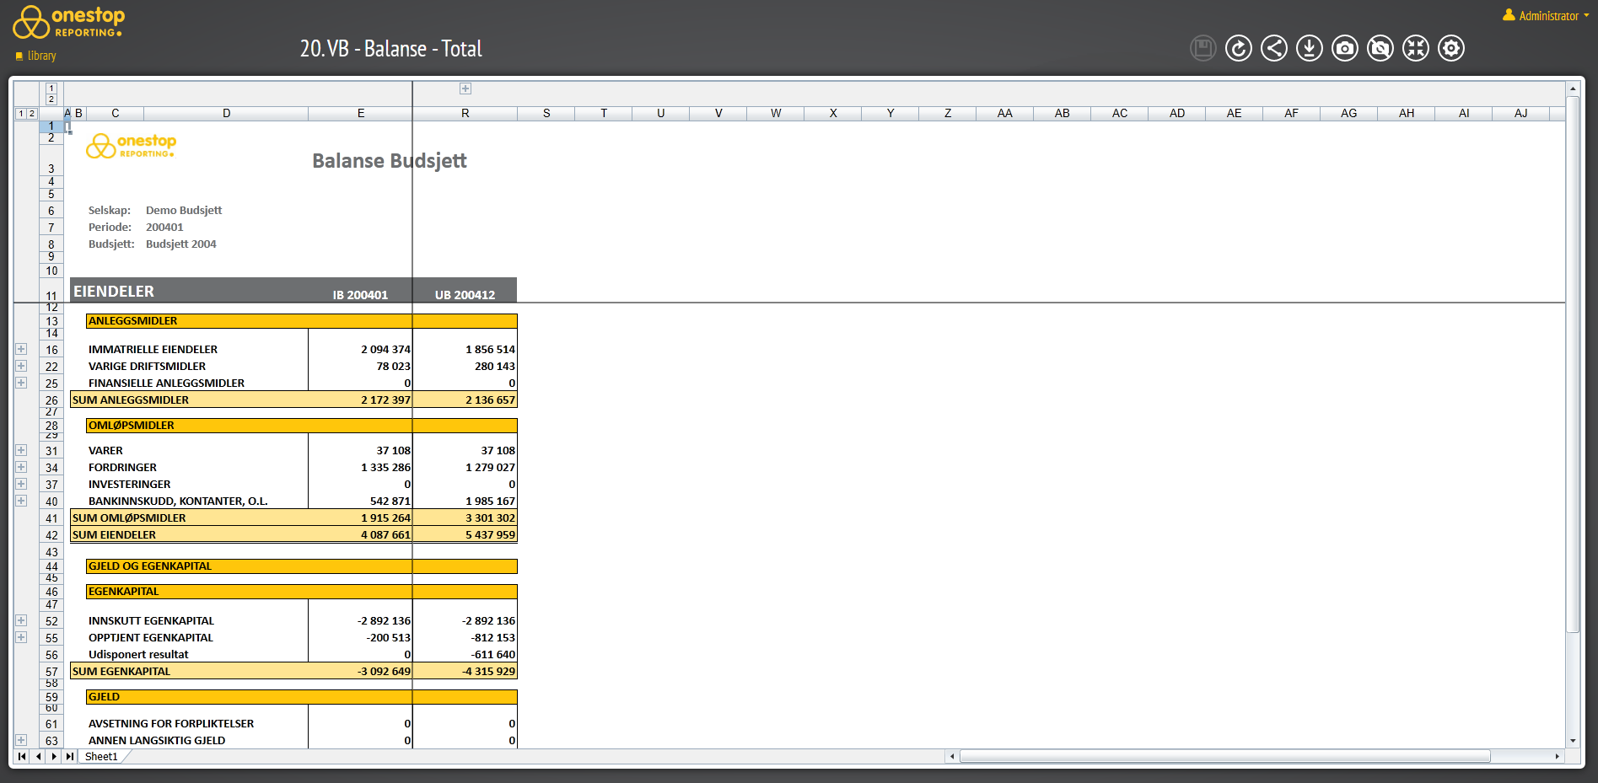This screenshot has width=1598, height=783.
Task: Click the crossed-out camera icon
Action: pyautogui.click(x=1380, y=48)
